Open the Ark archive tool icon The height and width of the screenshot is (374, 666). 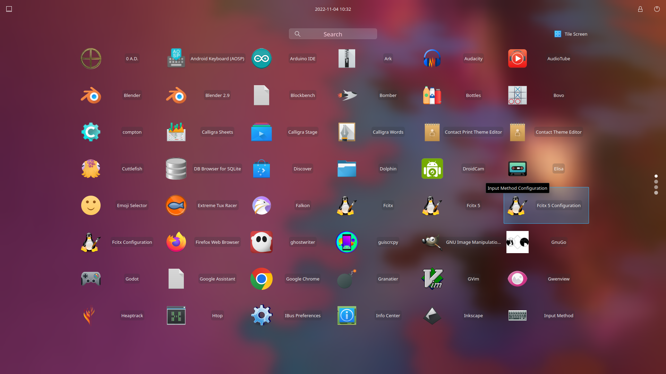point(347,59)
